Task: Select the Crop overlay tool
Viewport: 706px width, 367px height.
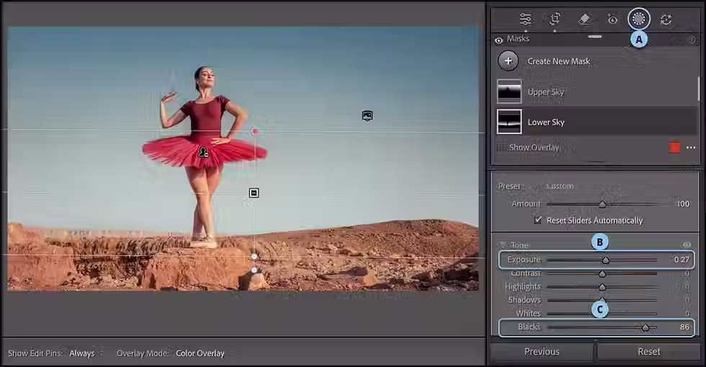Action: pos(555,19)
